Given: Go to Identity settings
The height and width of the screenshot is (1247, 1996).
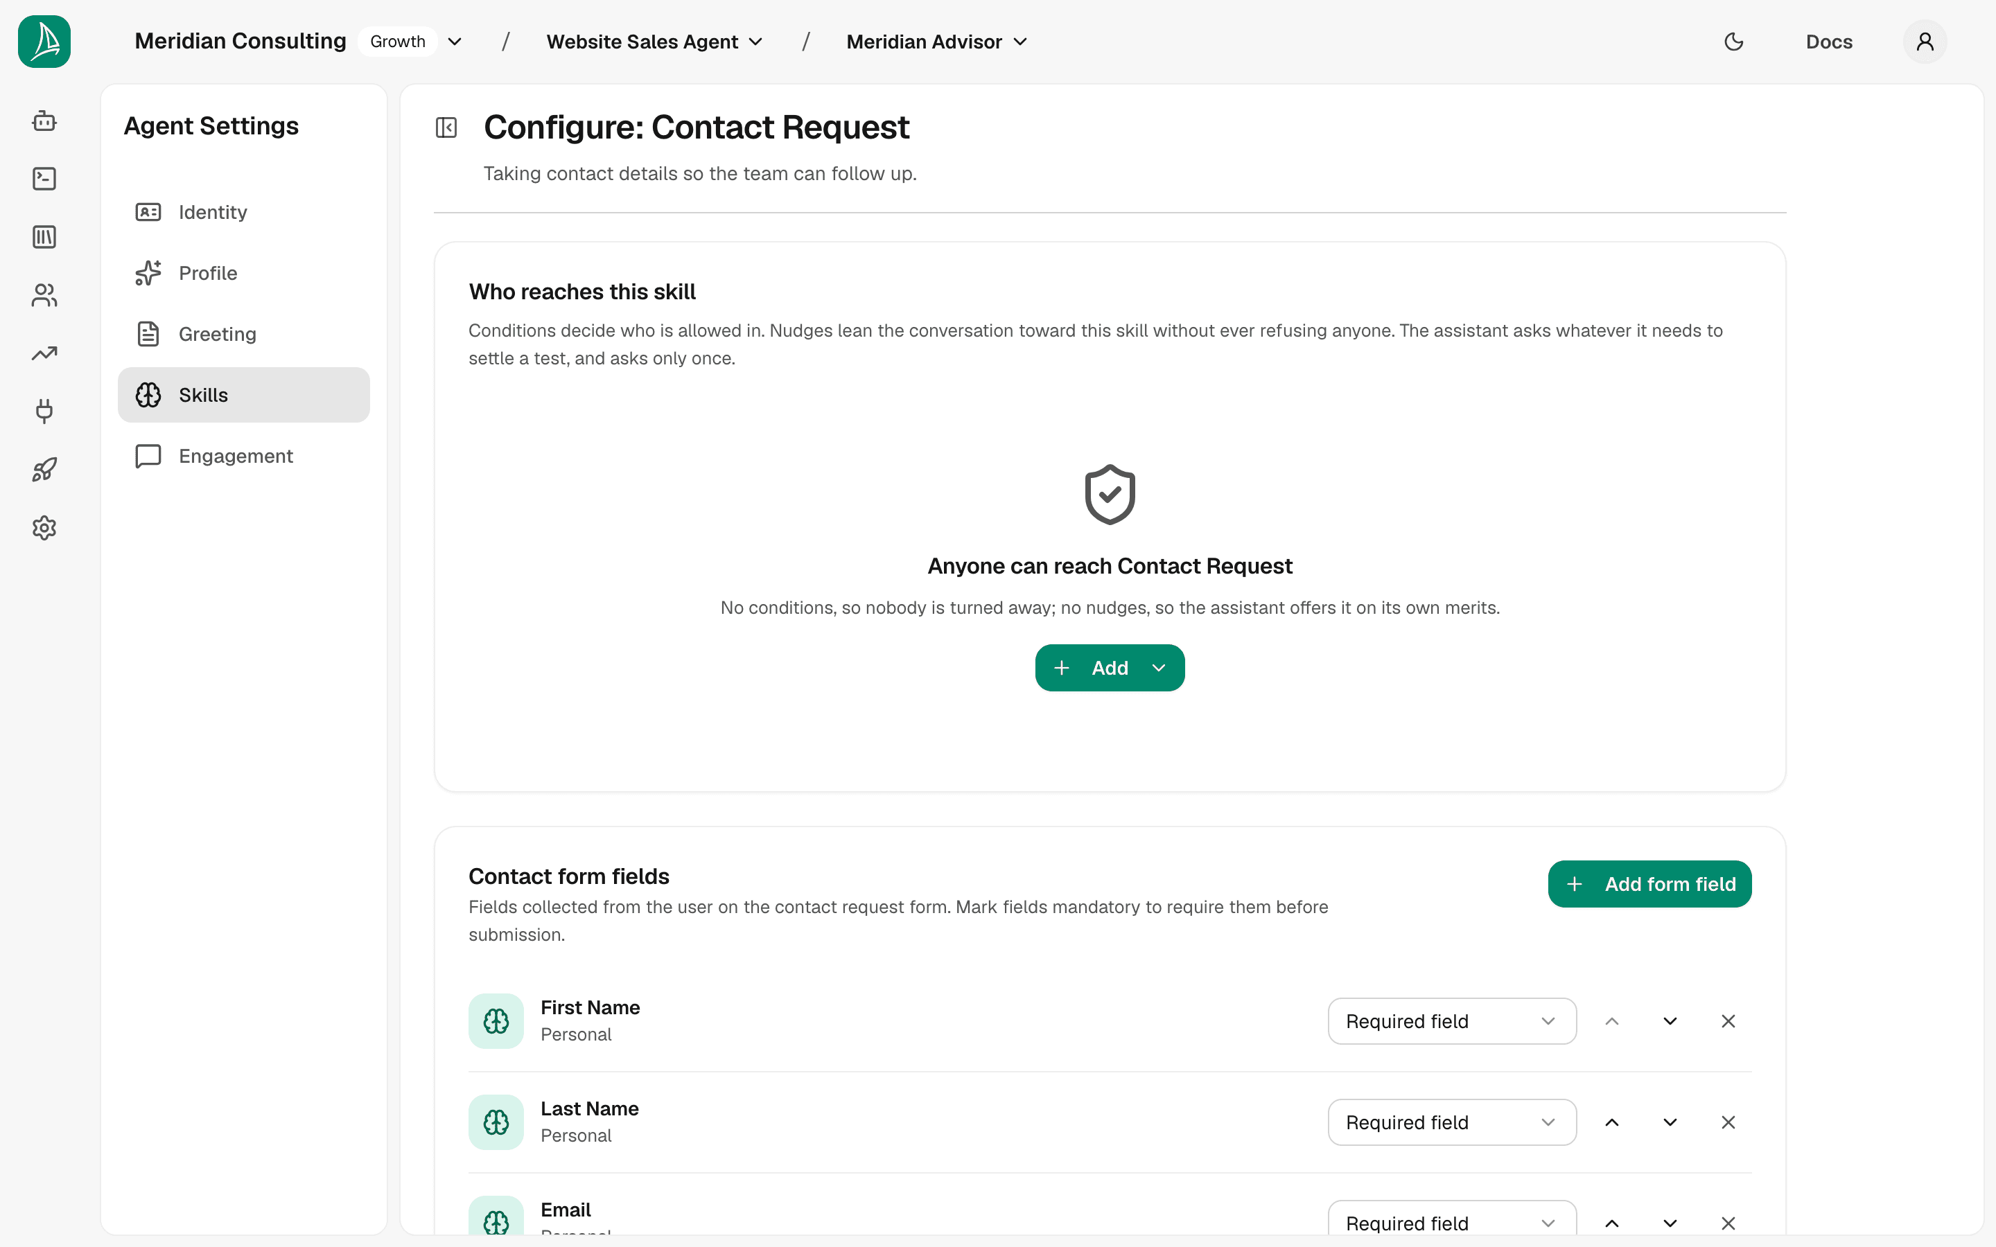Looking at the screenshot, I should [244, 212].
